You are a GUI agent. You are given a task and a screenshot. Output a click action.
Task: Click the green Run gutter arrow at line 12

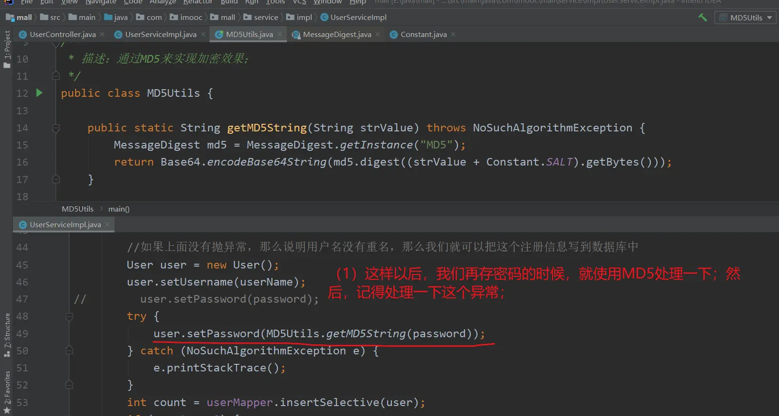[39, 93]
